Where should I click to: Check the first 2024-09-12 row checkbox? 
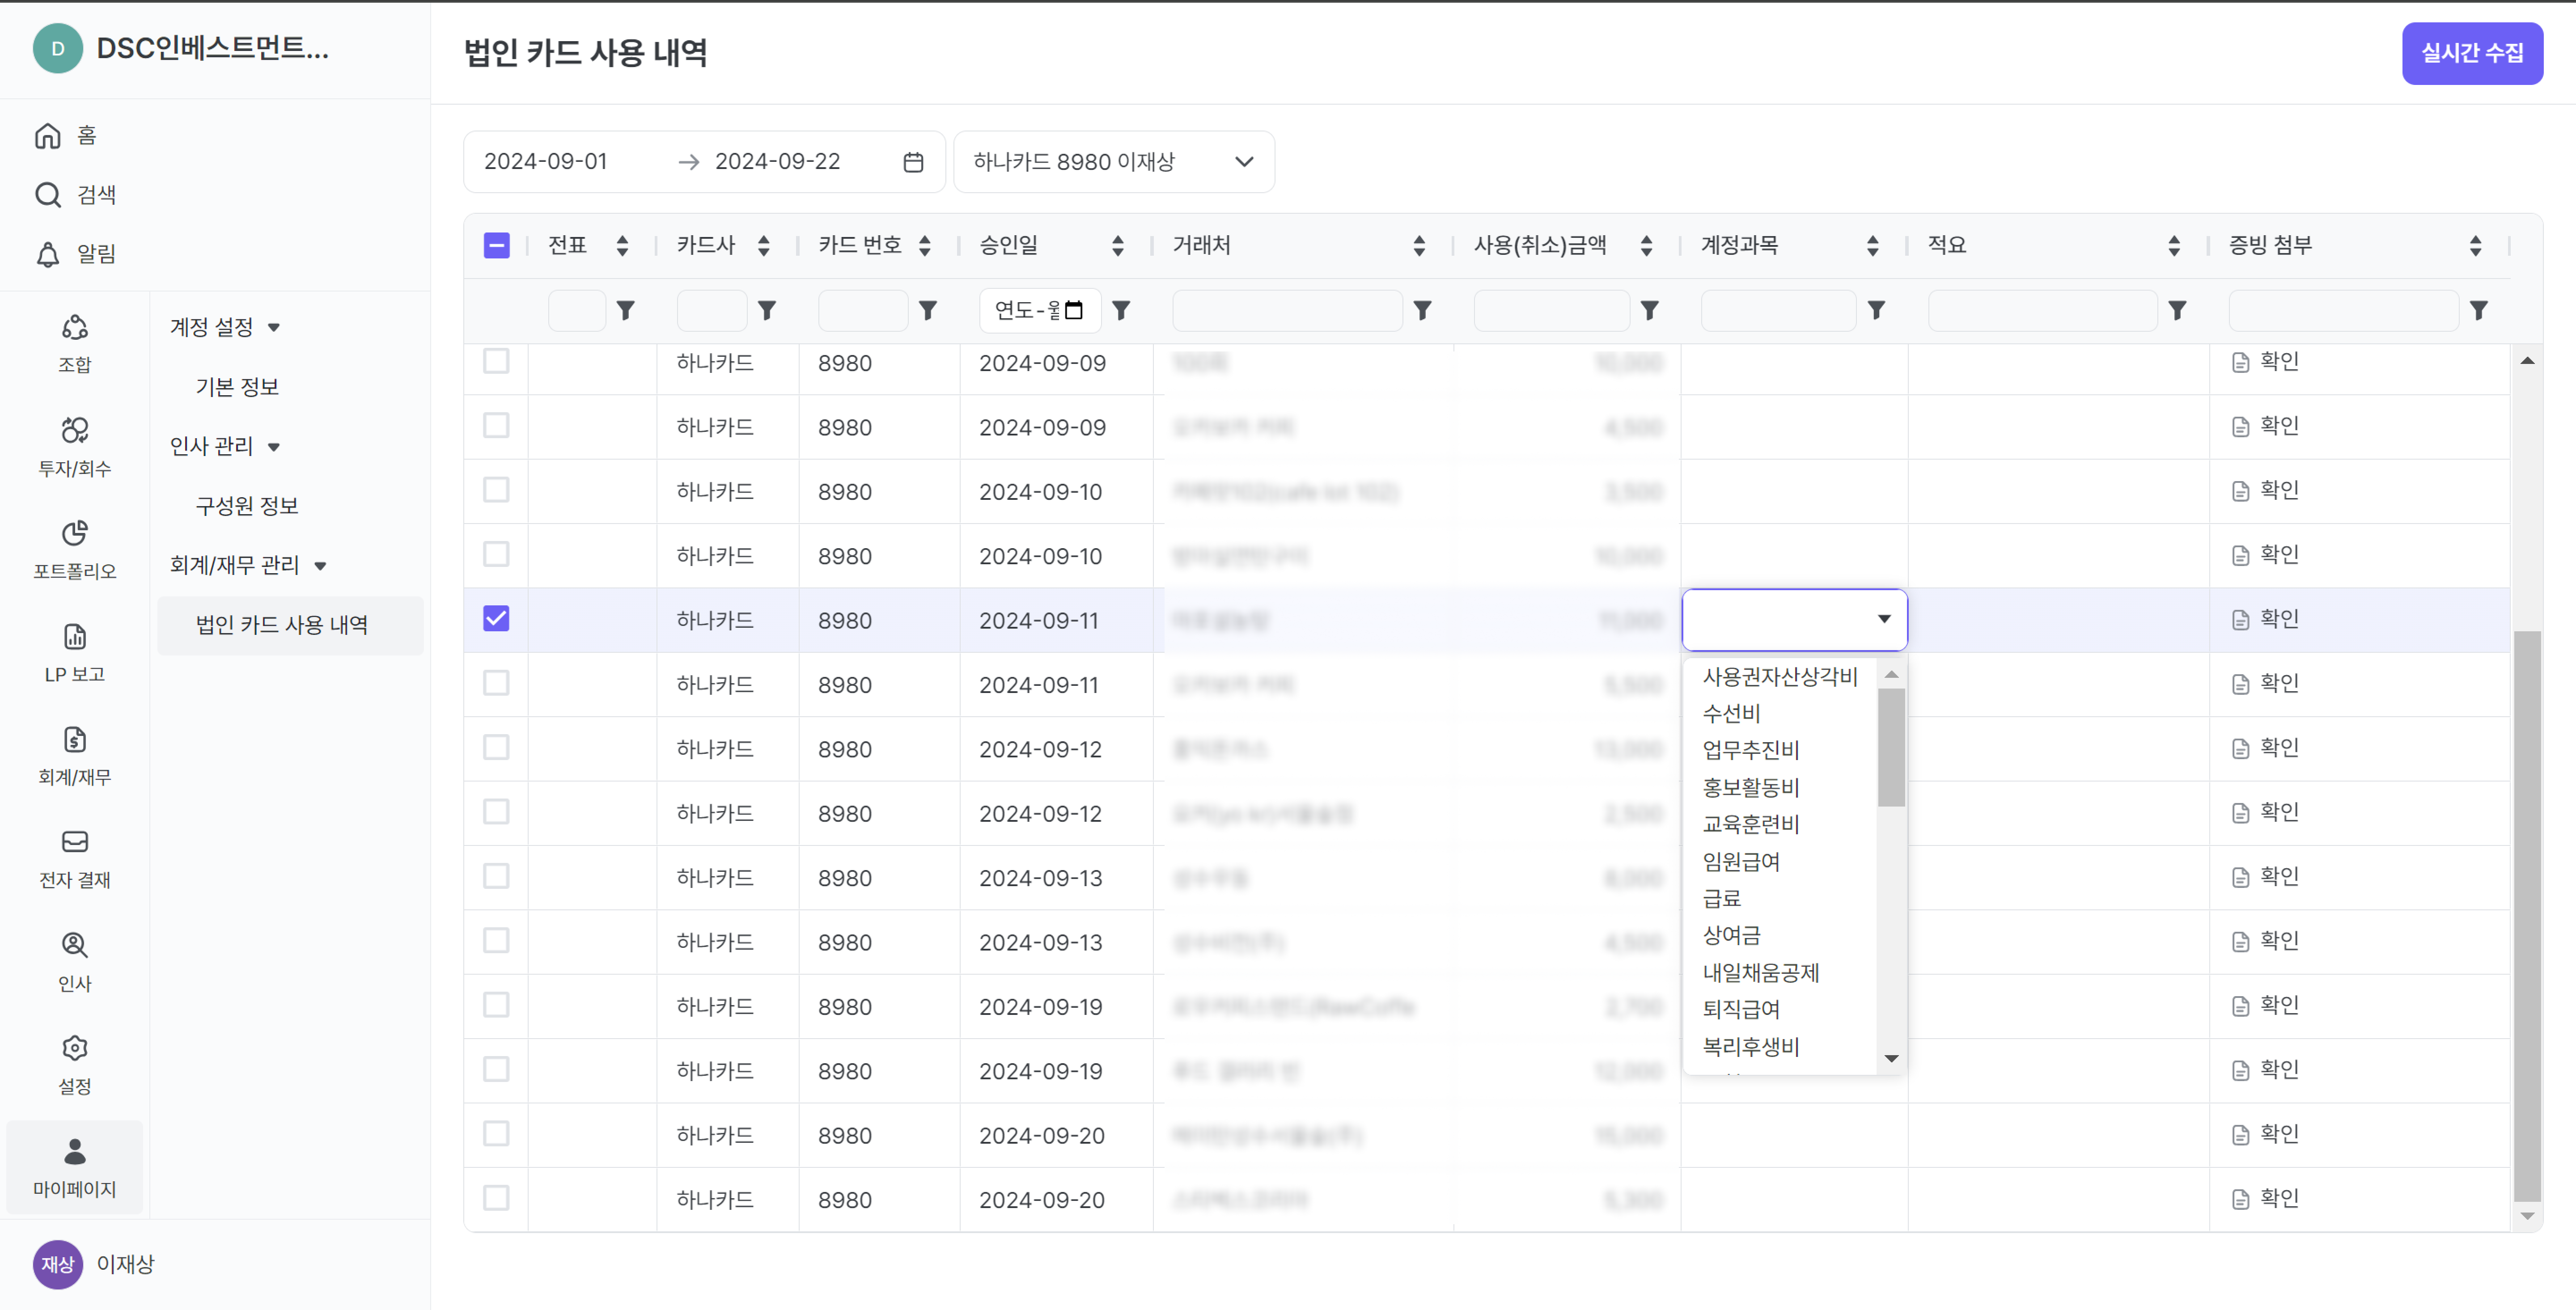496,748
